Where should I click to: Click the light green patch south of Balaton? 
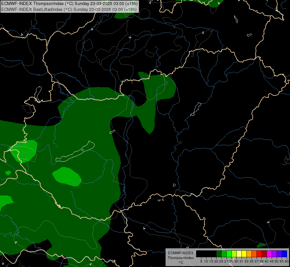click(x=67, y=177)
